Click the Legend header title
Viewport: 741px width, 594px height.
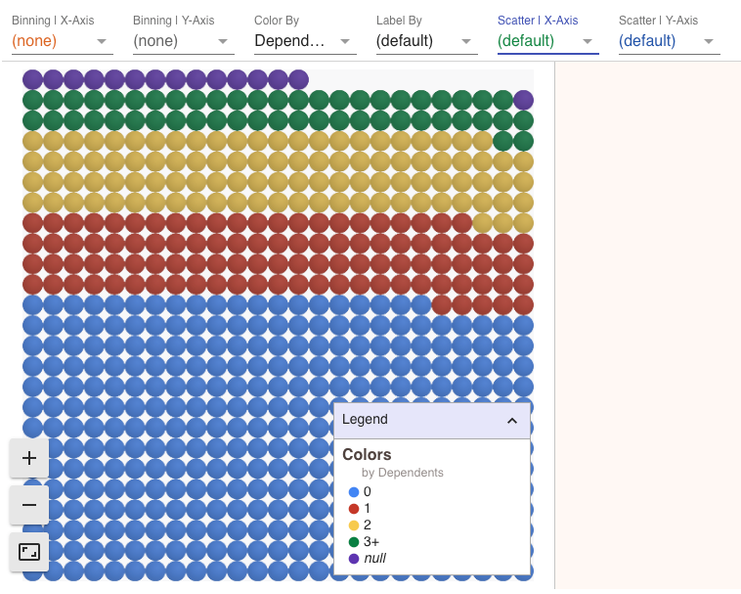coord(365,420)
